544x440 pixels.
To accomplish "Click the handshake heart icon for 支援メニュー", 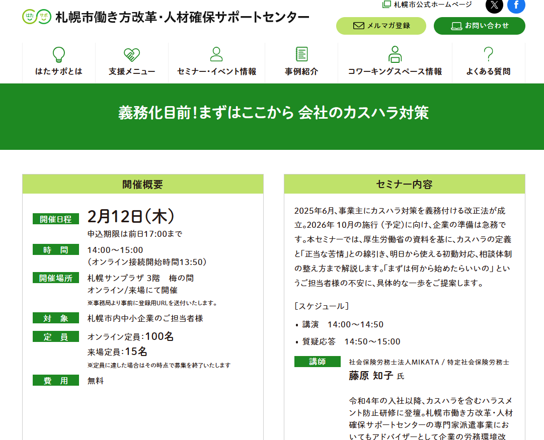I will coord(132,54).
